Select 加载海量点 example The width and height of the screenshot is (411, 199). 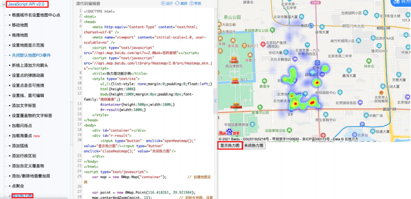pyautogui.click(x=22, y=136)
